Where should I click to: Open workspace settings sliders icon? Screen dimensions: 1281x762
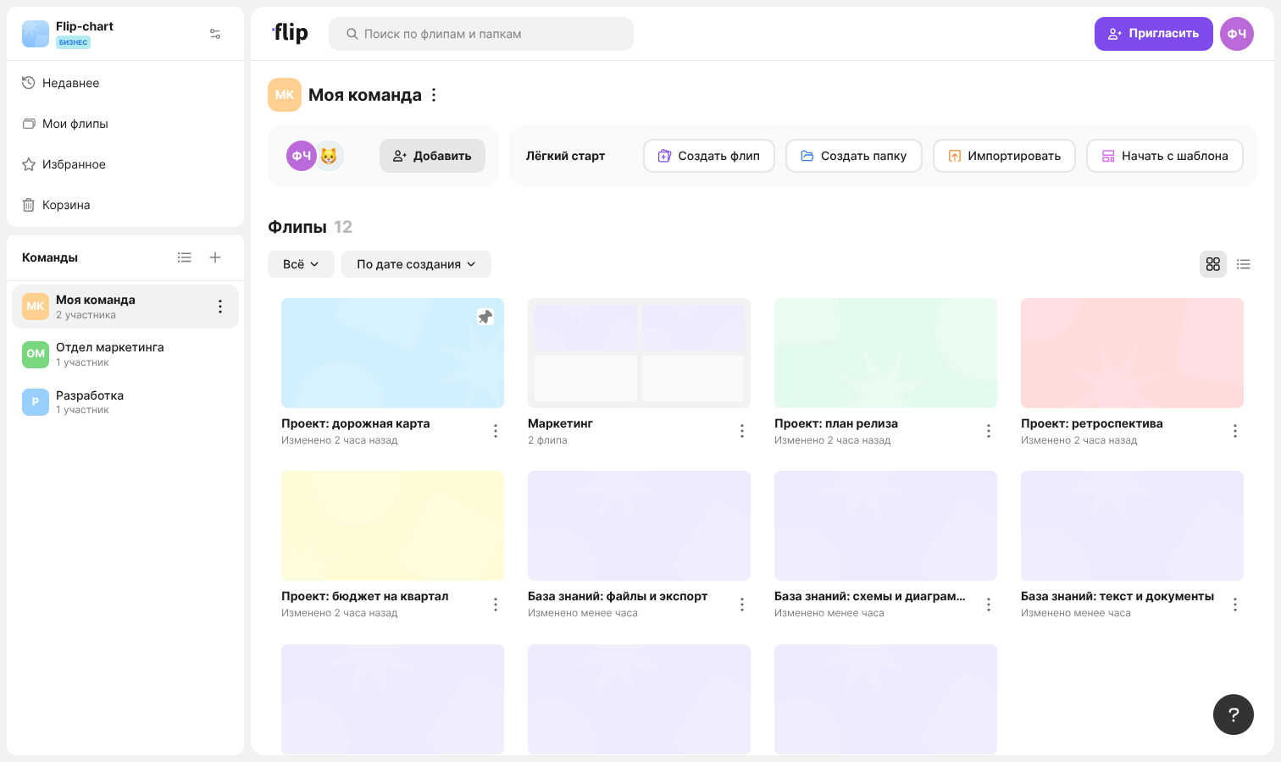pyautogui.click(x=215, y=34)
